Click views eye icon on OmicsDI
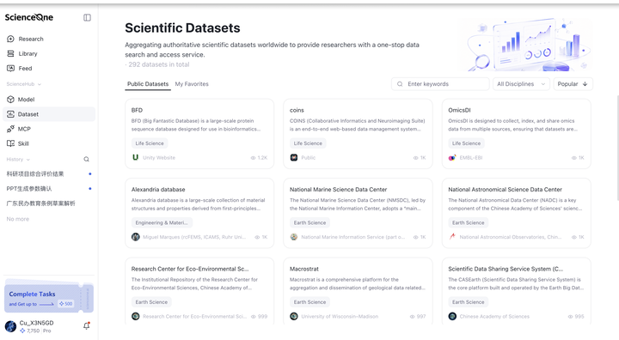Screen dimensions: 619x340 tap(574, 158)
